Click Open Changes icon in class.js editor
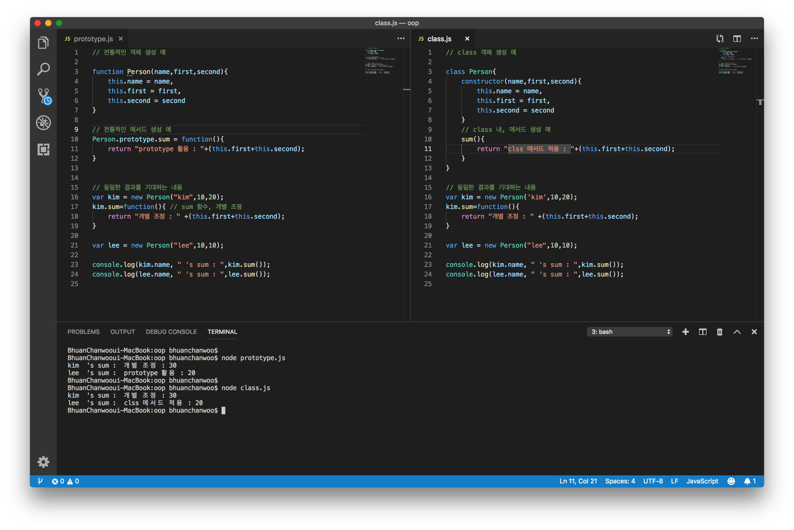This screenshot has height=530, width=794. pyautogui.click(x=720, y=39)
